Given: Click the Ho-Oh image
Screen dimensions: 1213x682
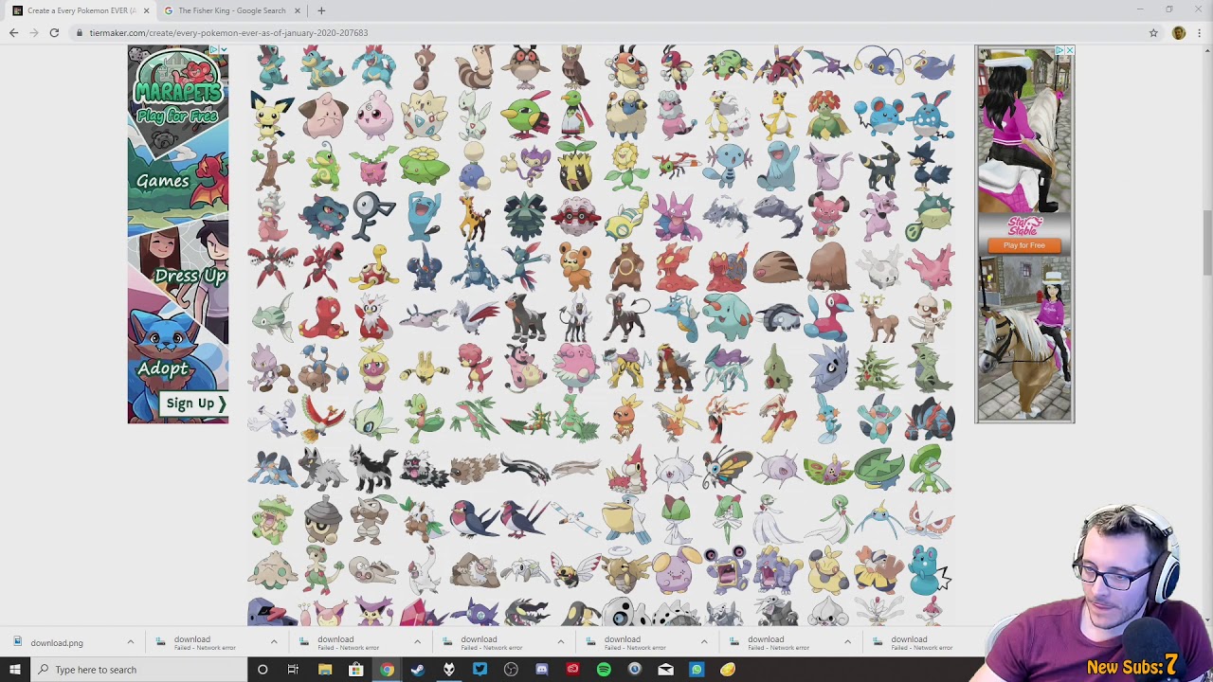Looking at the screenshot, I should click(x=323, y=417).
